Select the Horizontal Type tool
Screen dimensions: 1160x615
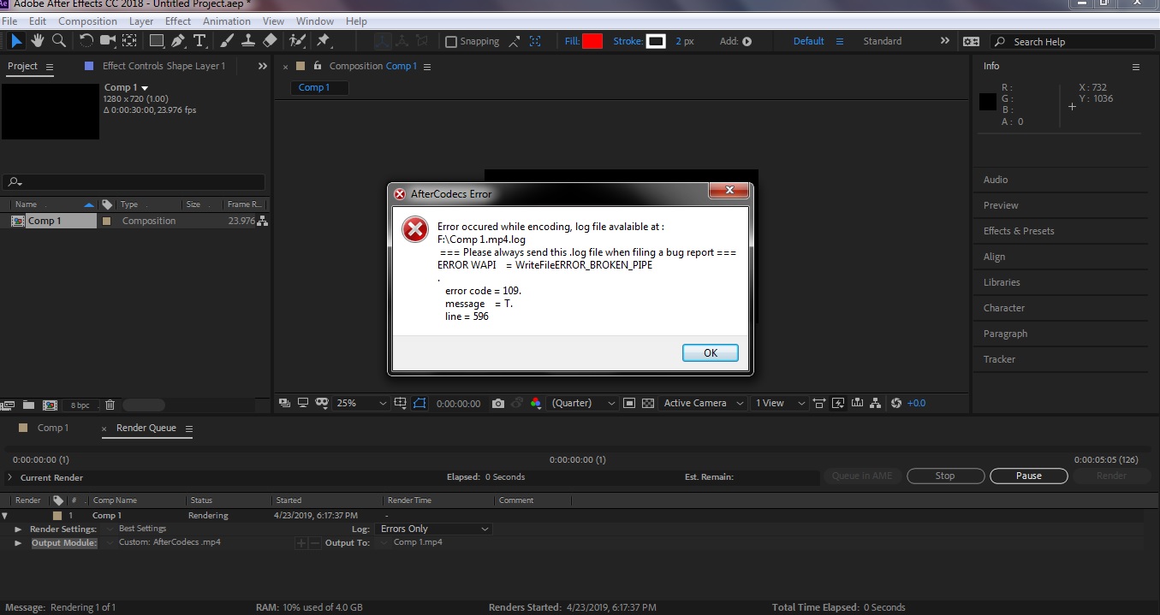[x=199, y=40]
